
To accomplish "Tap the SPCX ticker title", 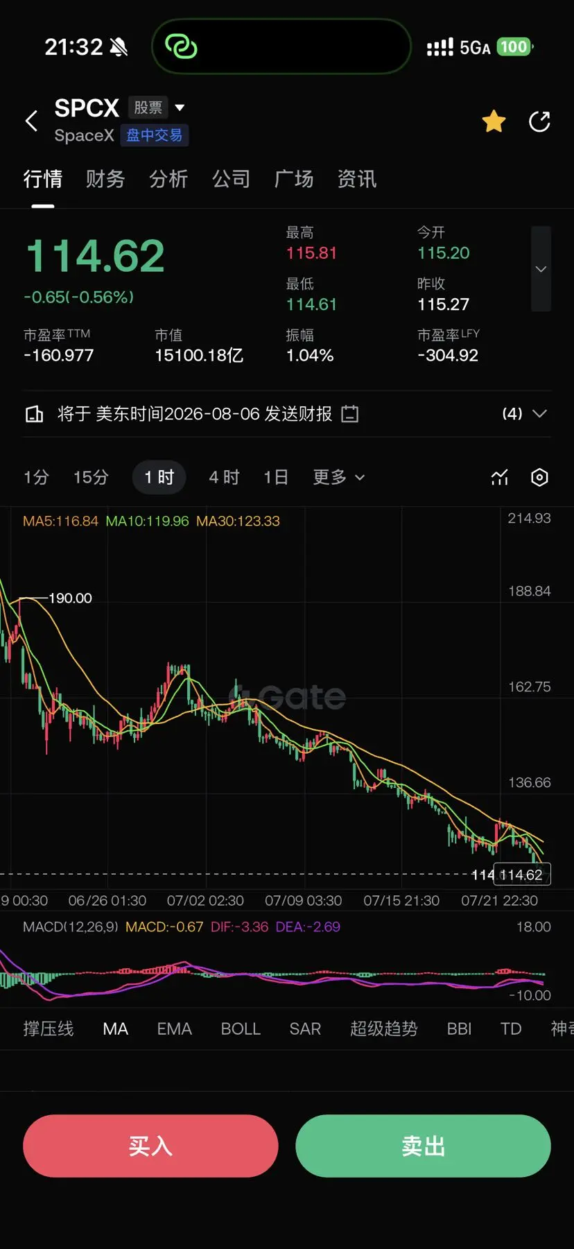I will click(87, 107).
